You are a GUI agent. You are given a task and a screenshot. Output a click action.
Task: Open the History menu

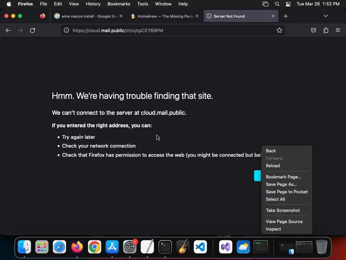93,4
